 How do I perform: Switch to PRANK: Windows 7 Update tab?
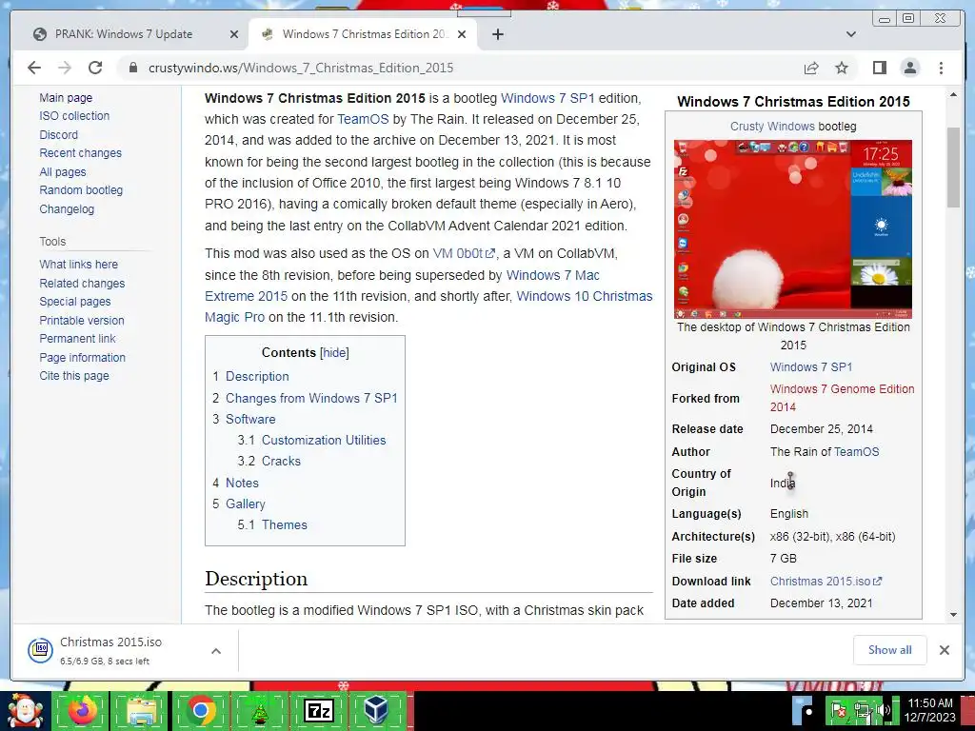coord(124,34)
